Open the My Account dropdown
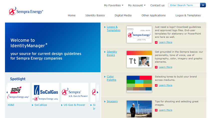 pyautogui.click(x=136, y=5)
